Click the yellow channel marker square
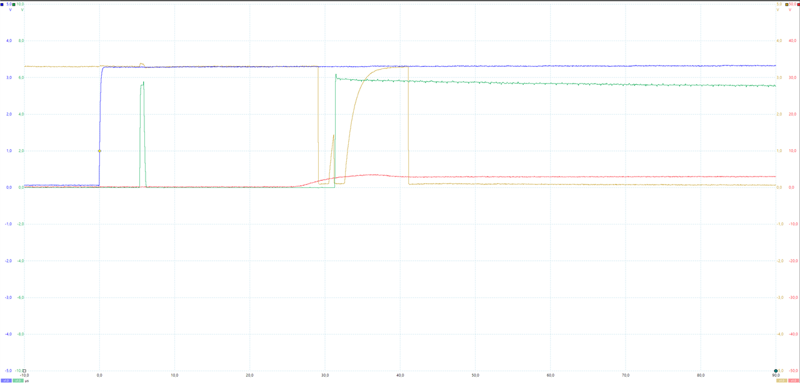Screen dimensions: 800x383 (787, 4)
